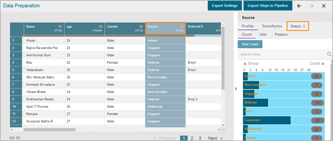The width and height of the screenshot is (333, 141).
Task: Open the Steps: 1 tab
Action: 298,26
